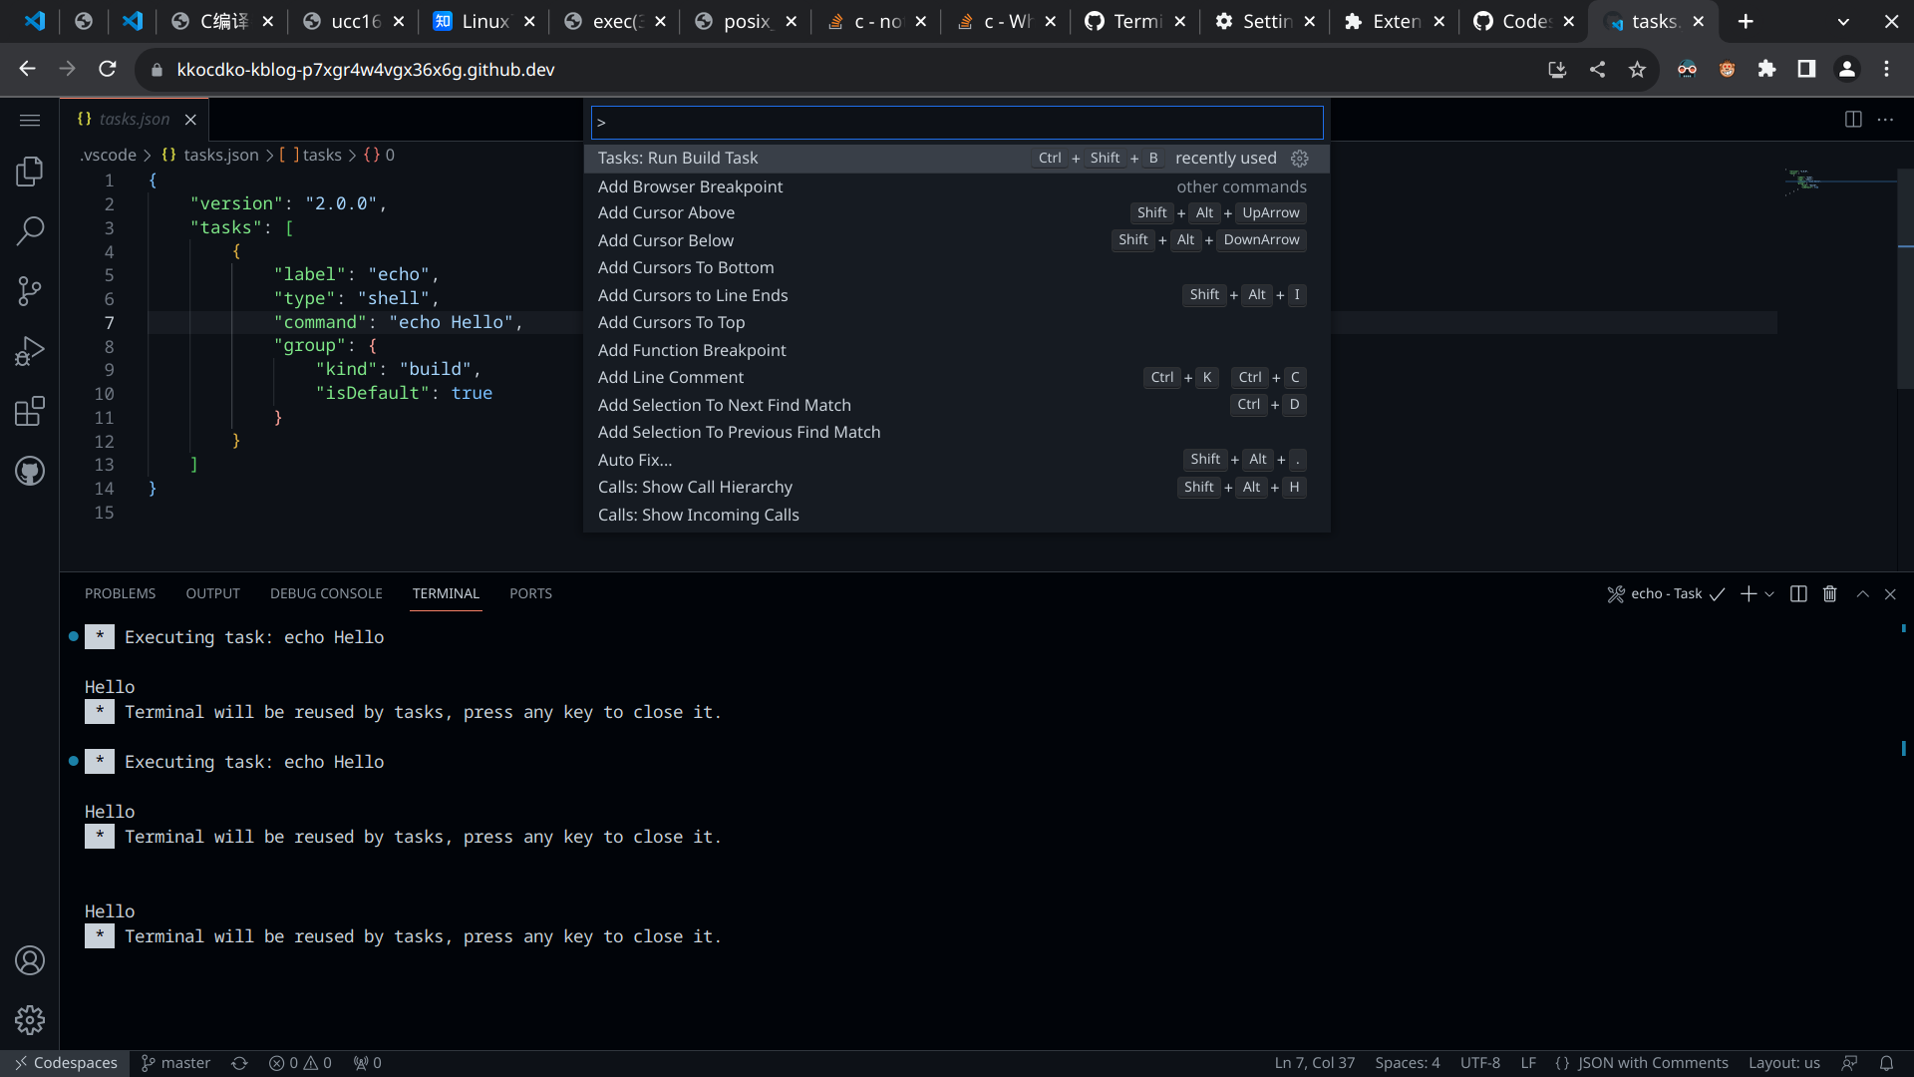Image resolution: width=1914 pixels, height=1077 pixels.
Task: Open the Explorer view in activity bar
Action: (30, 172)
